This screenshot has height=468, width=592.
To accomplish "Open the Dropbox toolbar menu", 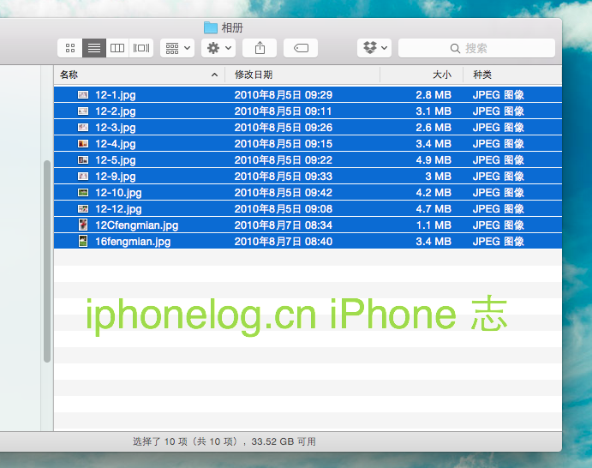I will [374, 48].
